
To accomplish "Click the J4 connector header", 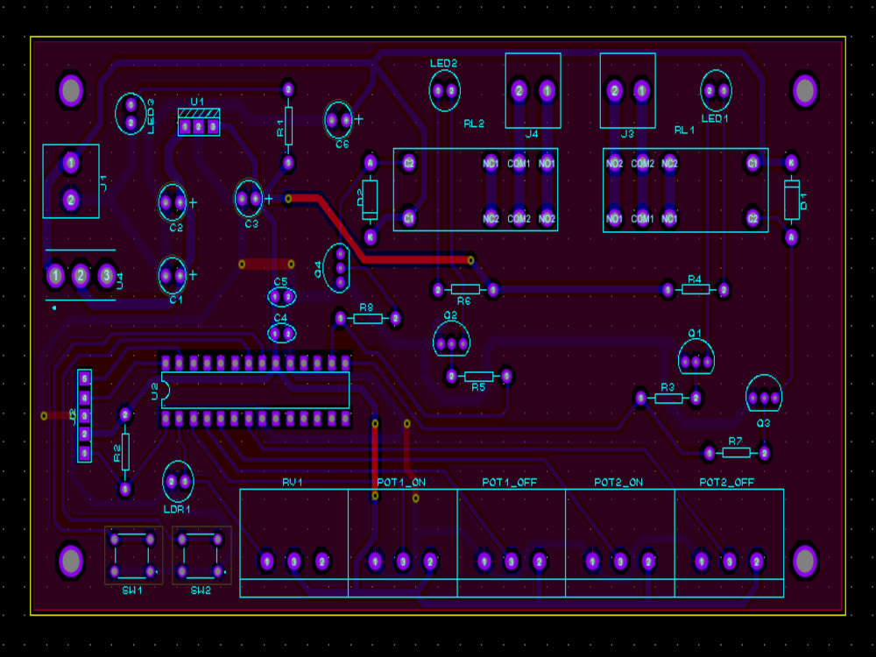I will coord(533,90).
